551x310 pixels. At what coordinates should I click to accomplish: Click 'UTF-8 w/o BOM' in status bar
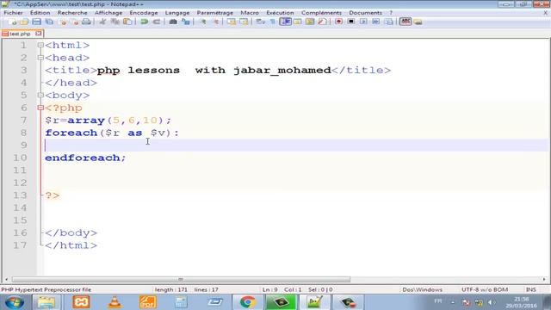tap(485, 289)
